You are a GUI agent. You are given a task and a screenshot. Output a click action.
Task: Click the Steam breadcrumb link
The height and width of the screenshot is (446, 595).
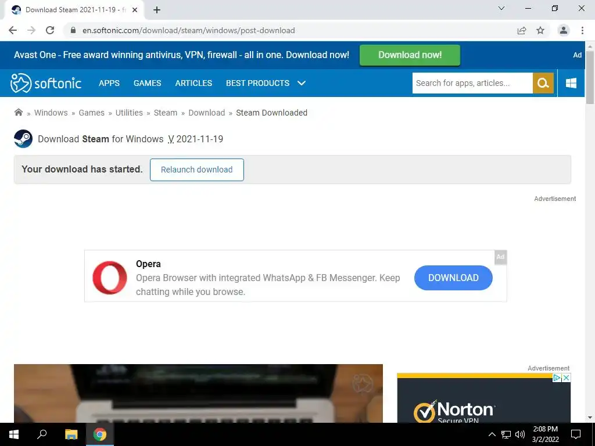[166, 113]
